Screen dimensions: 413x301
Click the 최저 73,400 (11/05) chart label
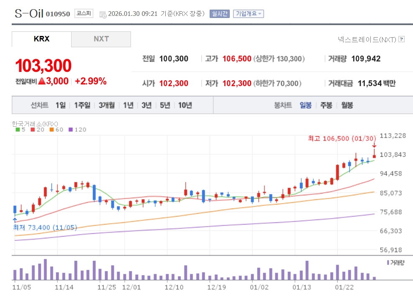coord(45,227)
